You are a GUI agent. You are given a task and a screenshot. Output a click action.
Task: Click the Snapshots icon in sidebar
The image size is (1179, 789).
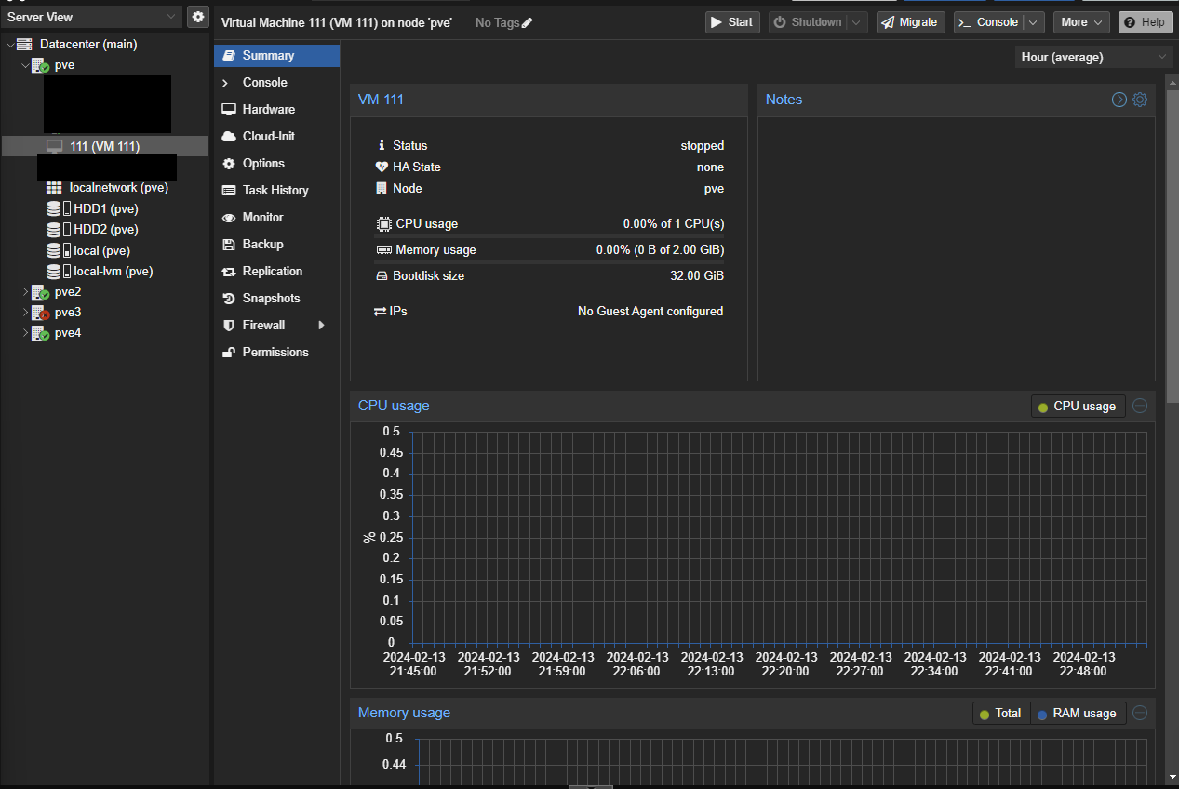point(229,298)
